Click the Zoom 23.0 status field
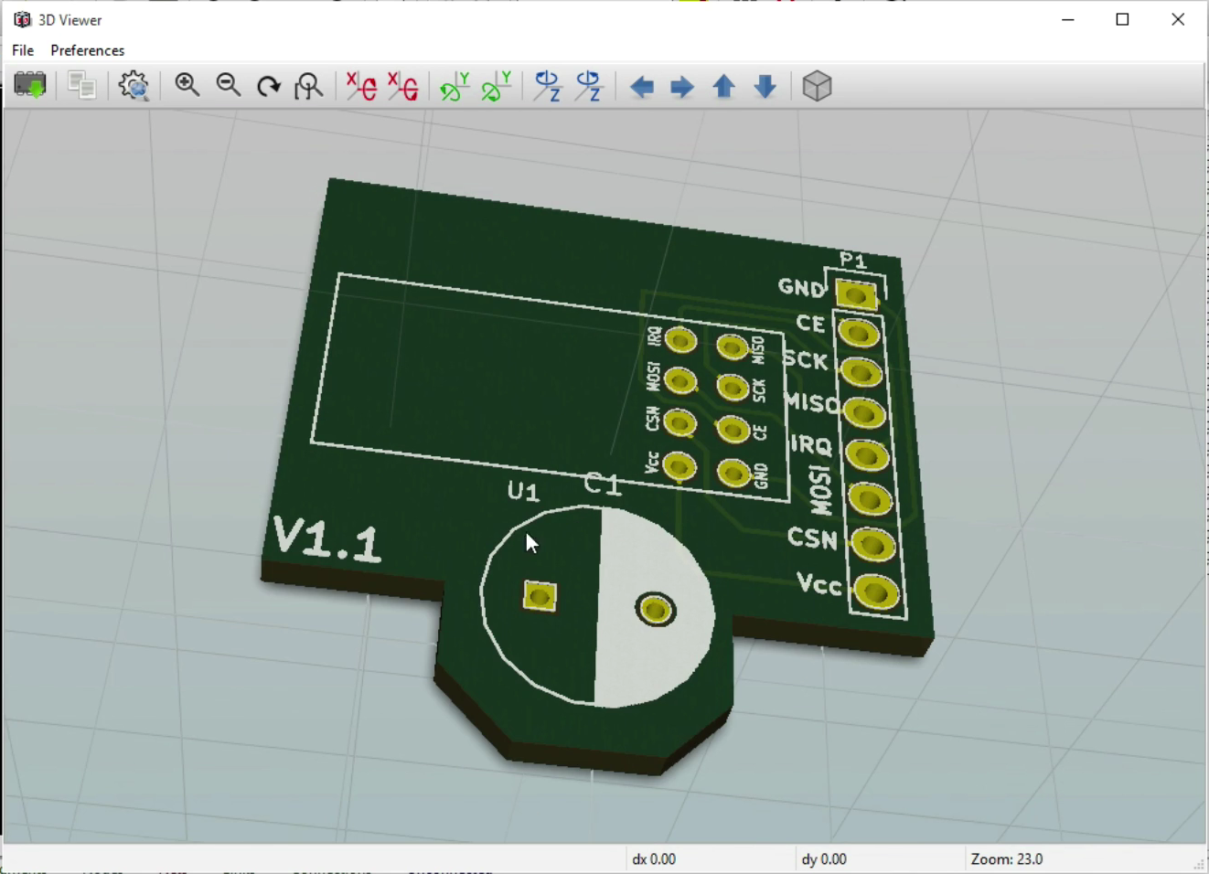1209x874 pixels. (x=1007, y=858)
